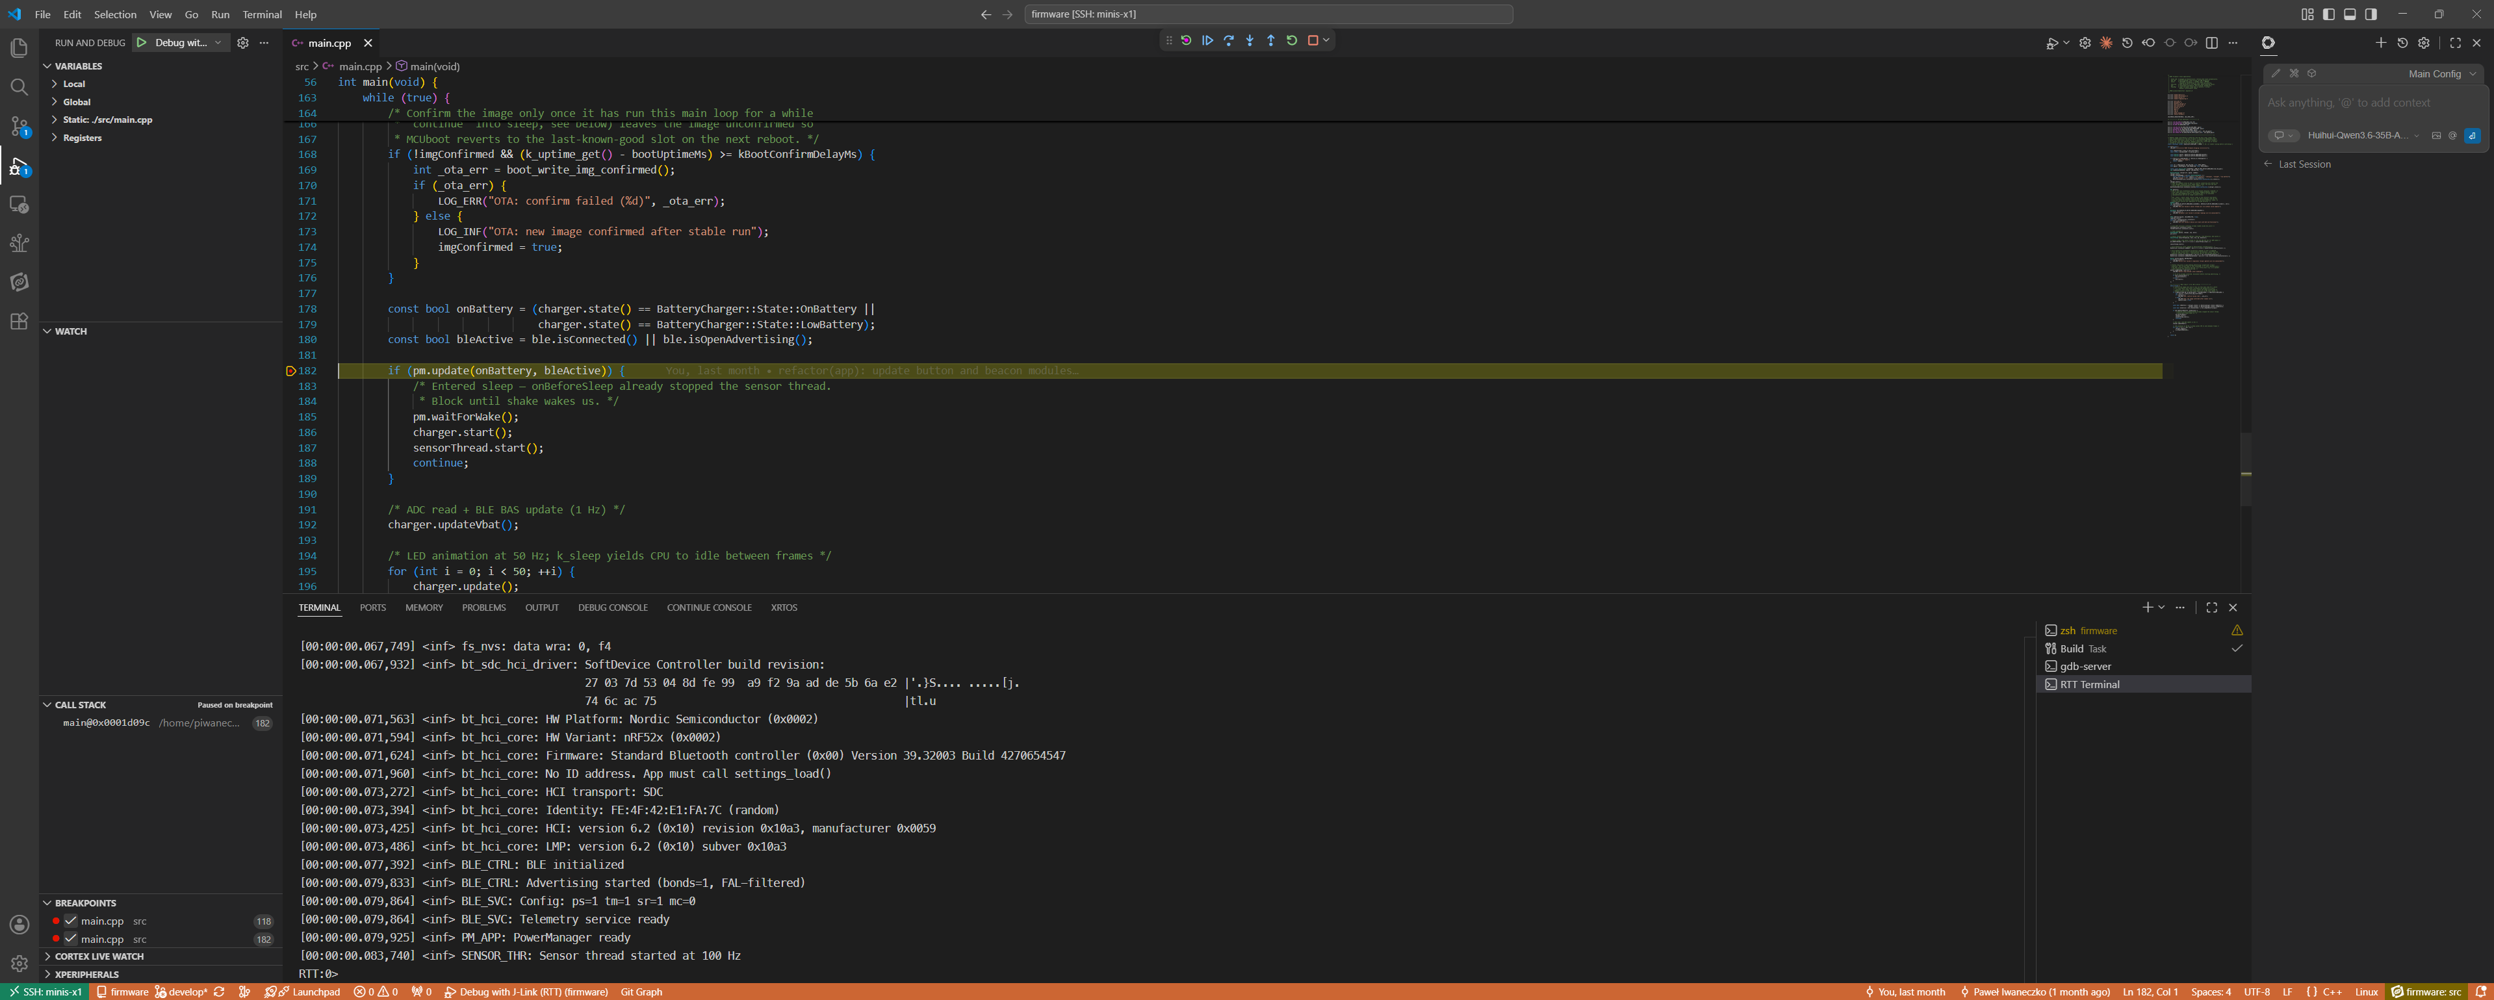Open the Main Config dropdown
Image resolution: width=2494 pixels, height=1000 pixels.
[x=2442, y=73]
